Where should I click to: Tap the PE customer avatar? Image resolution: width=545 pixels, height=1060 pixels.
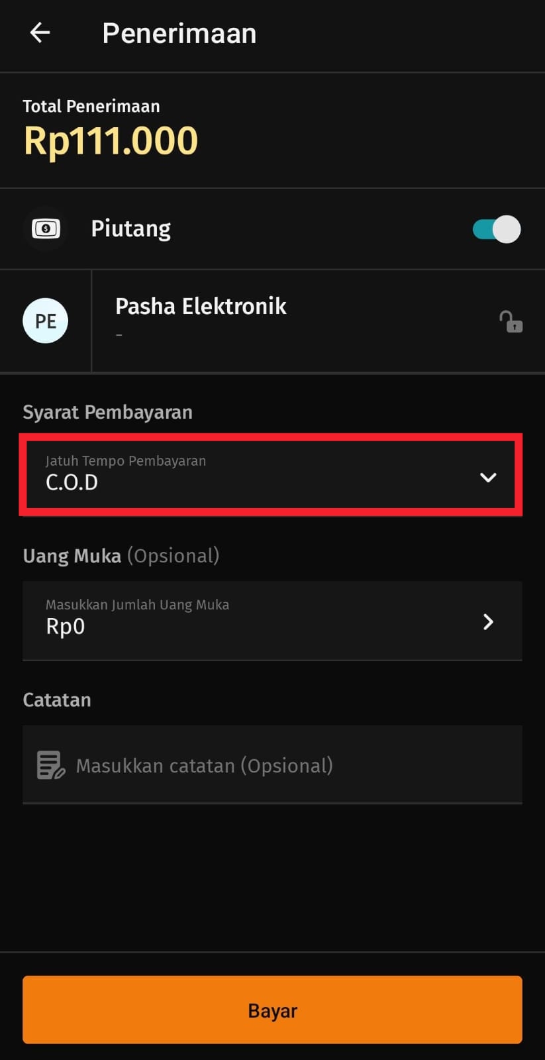click(x=46, y=321)
